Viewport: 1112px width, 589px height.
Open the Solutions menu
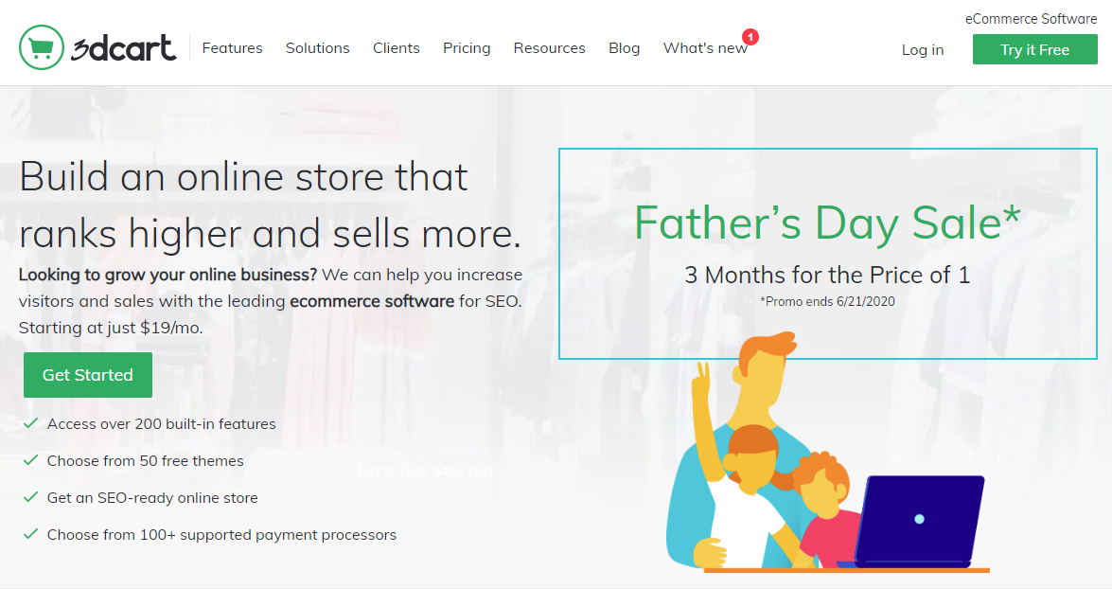[318, 48]
